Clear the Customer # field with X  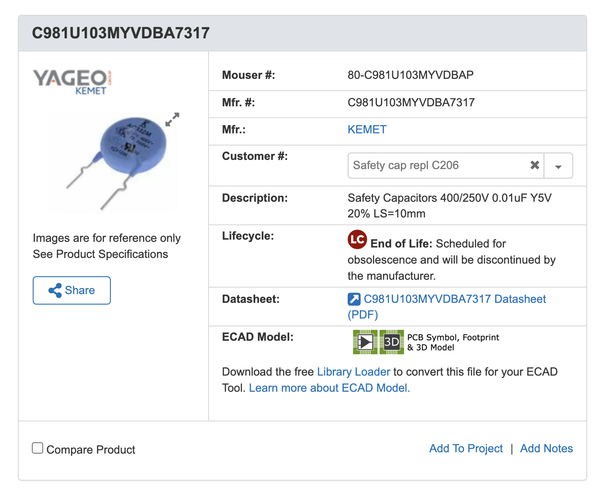535,165
